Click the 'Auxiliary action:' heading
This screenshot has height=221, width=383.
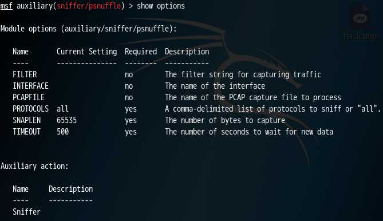[x=34, y=166]
